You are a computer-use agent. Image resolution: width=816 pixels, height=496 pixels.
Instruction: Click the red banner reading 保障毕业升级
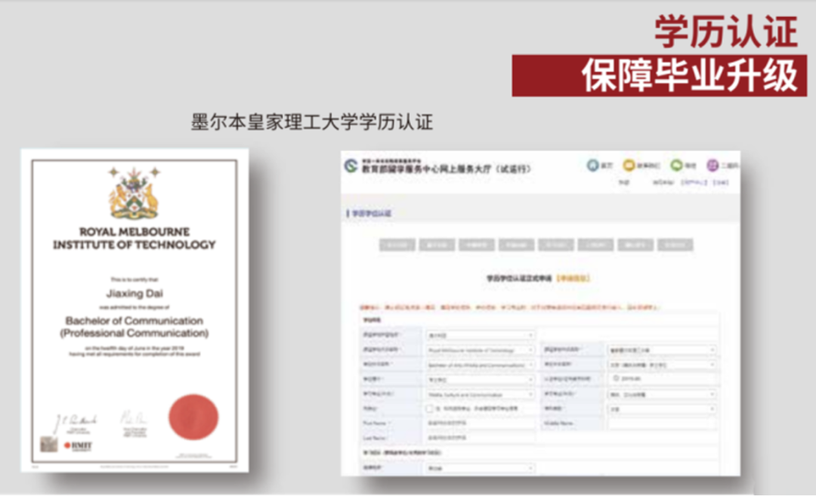[x=660, y=76]
